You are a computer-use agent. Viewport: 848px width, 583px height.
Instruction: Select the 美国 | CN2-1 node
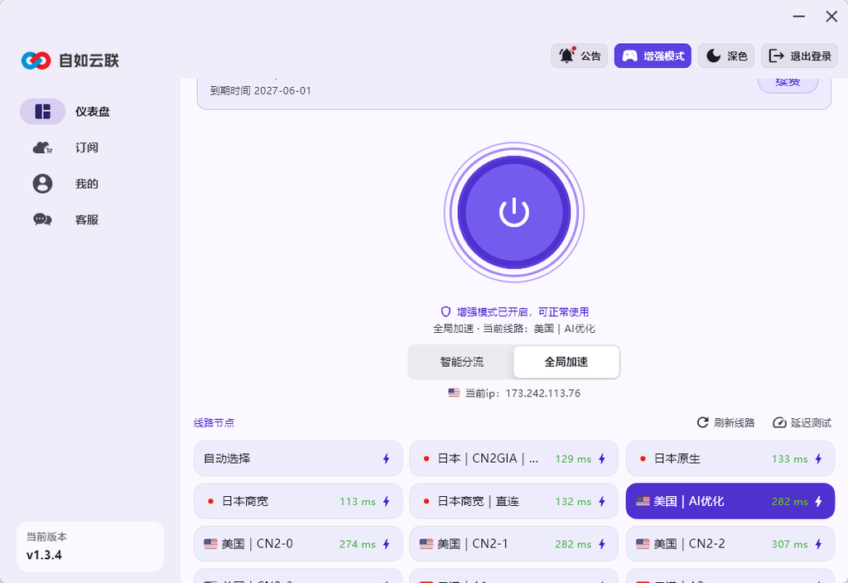[x=513, y=544]
